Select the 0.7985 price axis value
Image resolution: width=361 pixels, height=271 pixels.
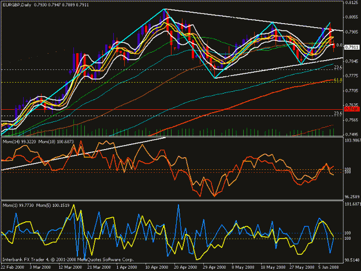point(352,32)
